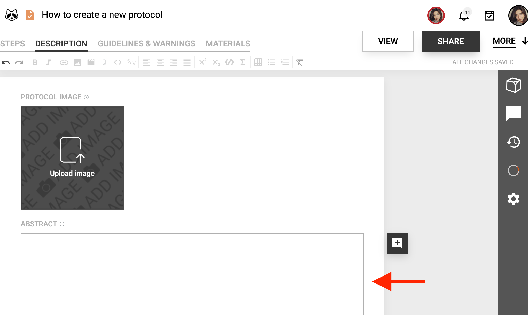Open the MORE dropdown menu
Viewport: 528px width, 315px height.
tap(504, 41)
